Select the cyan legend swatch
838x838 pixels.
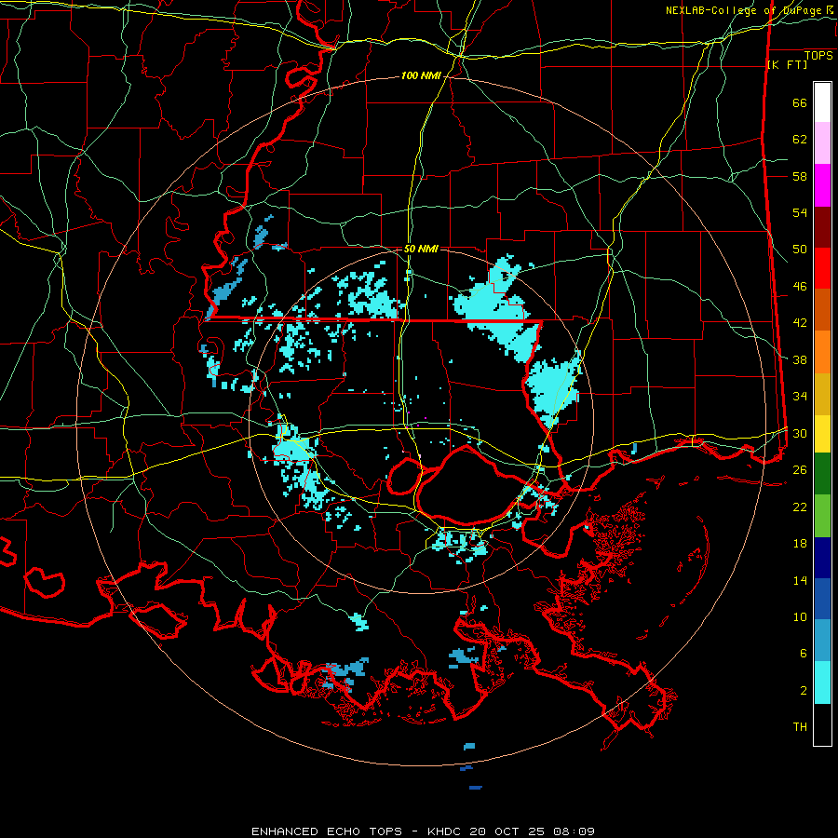coord(822,683)
